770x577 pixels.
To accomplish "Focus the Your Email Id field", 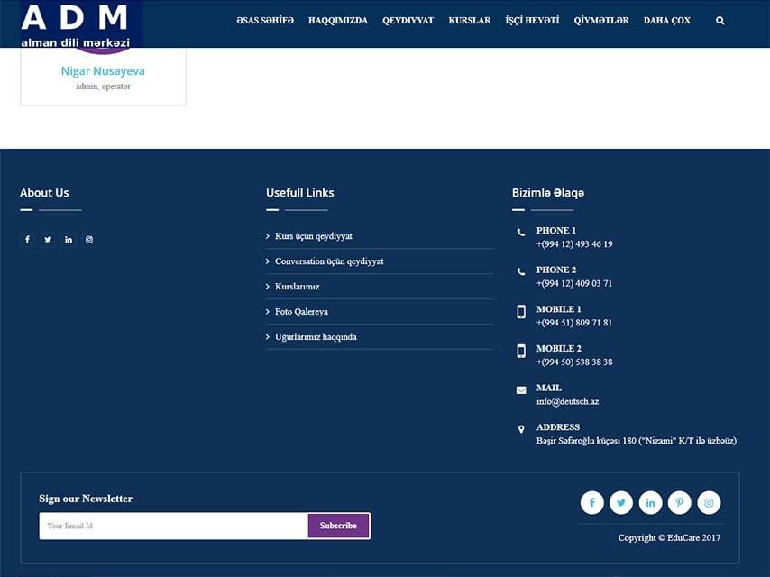I will (173, 526).
